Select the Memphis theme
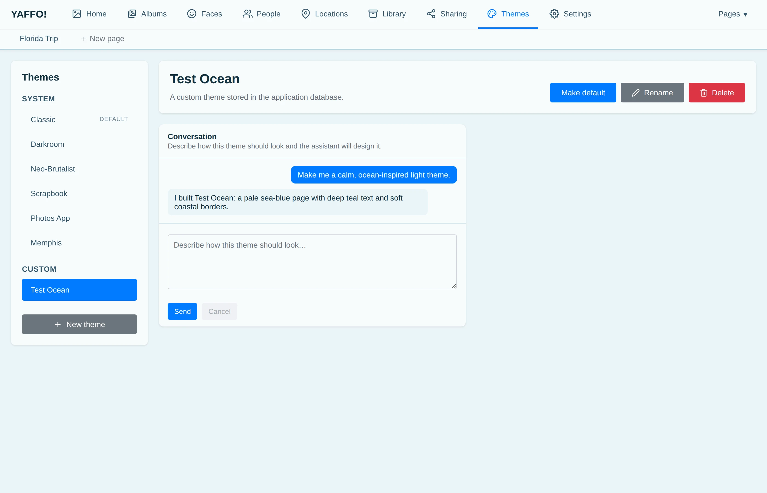The height and width of the screenshot is (493, 767). (79, 243)
